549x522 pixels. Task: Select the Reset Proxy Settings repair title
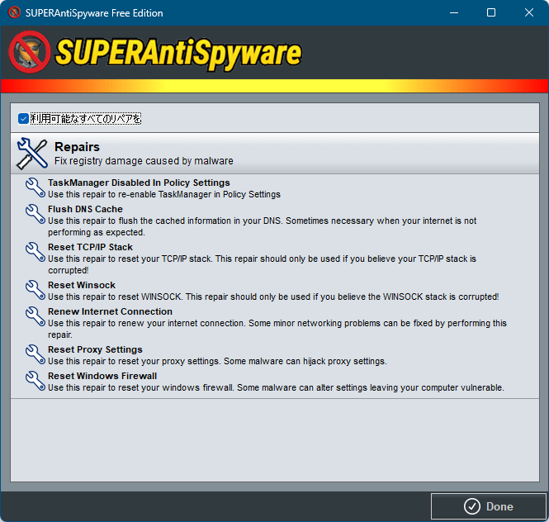point(95,349)
